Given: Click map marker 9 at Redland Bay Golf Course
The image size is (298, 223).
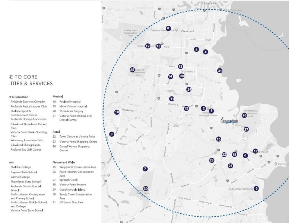Looking at the screenshot, I should click(x=256, y=188).
